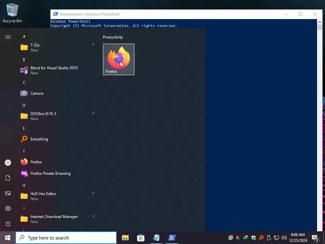Click the Power icon in Start sidebar
The height and width of the screenshot is (244, 325).
[x=8, y=224]
